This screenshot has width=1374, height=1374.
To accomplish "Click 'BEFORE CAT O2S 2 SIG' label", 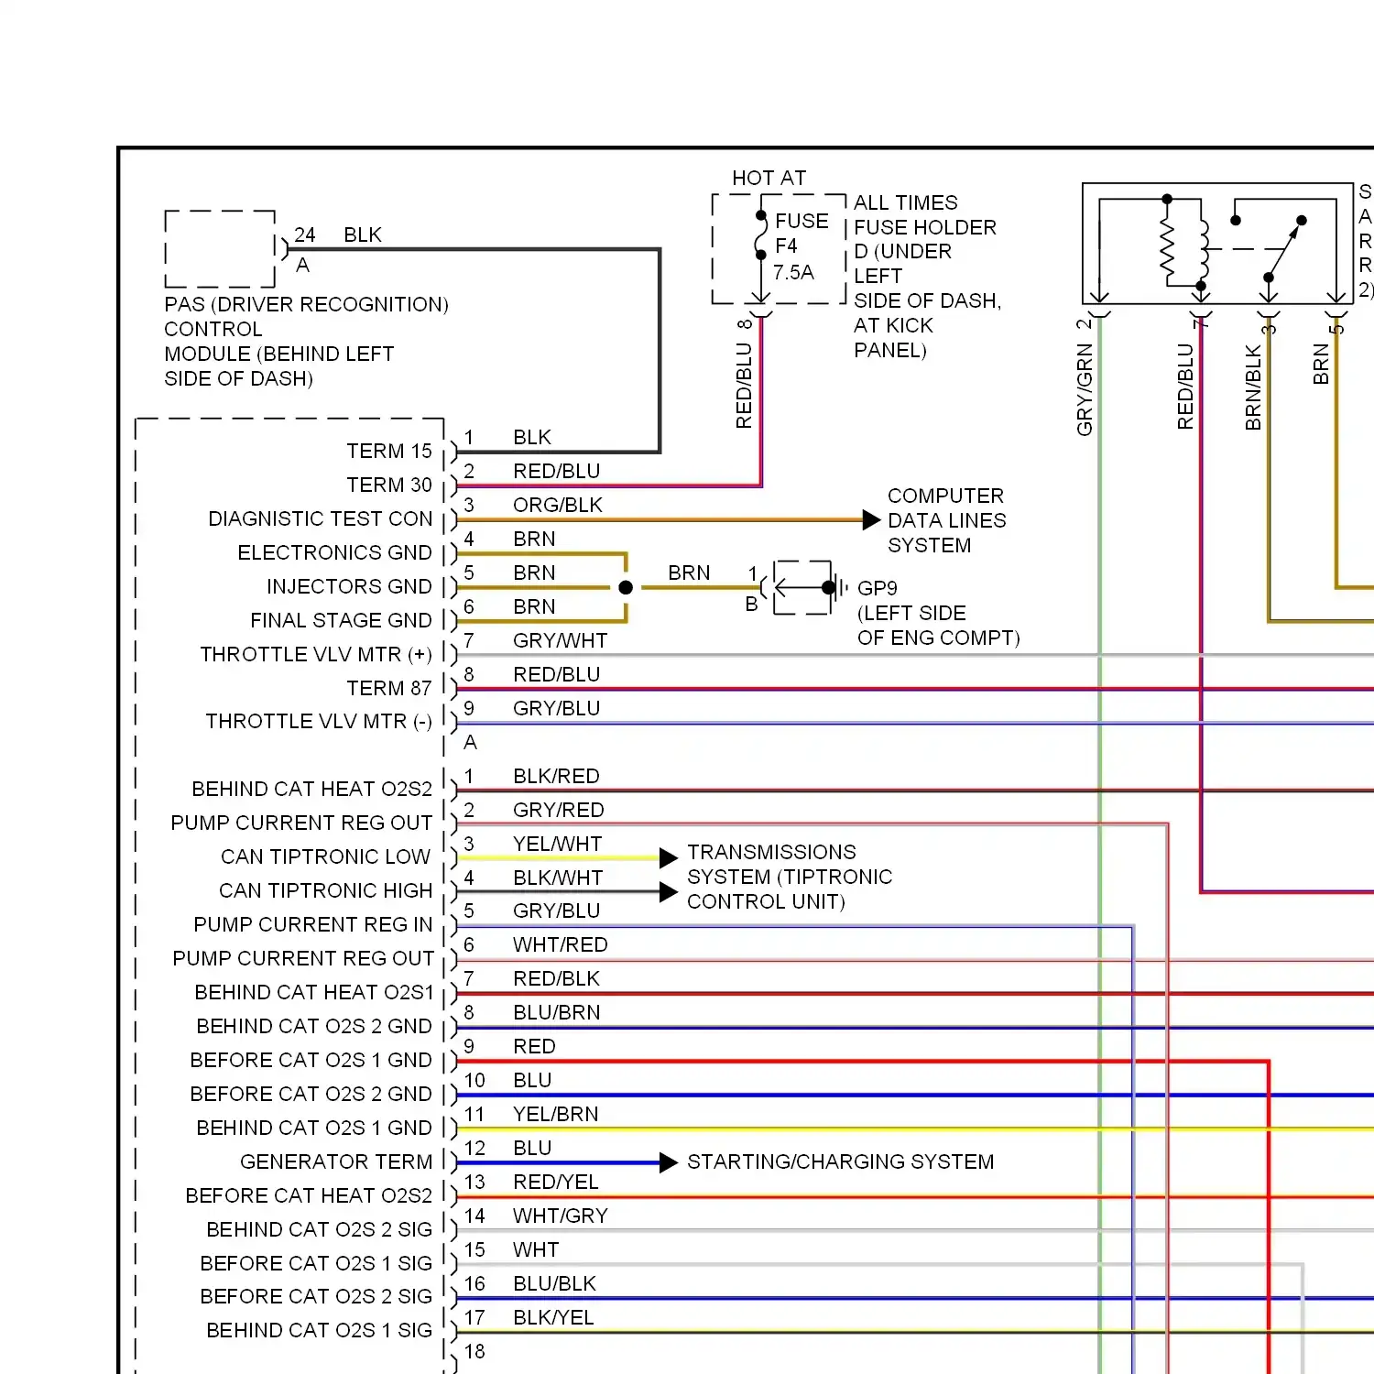I will click(x=316, y=1297).
